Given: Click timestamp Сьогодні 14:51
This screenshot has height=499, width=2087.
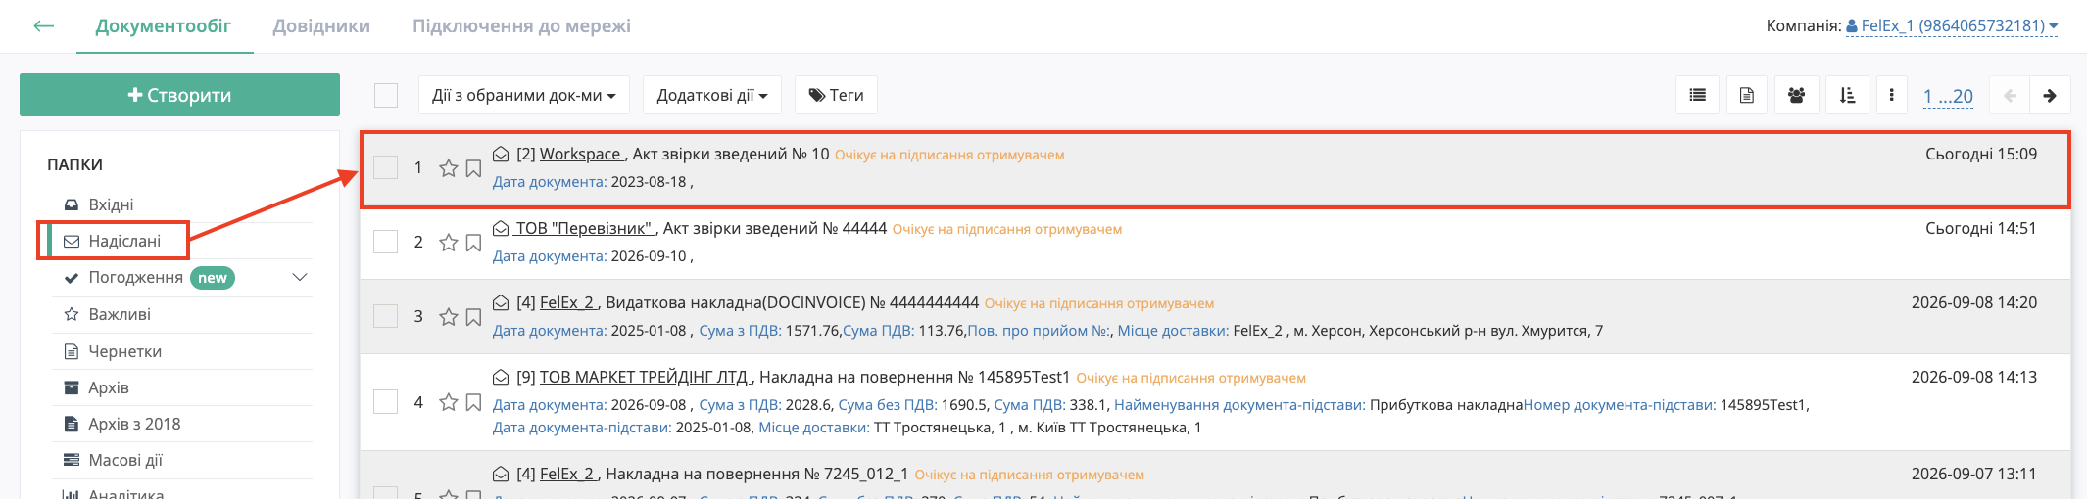Looking at the screenshot, I should tap(1981, 228).
